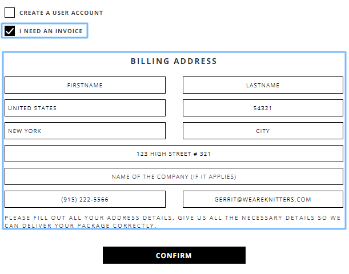Click the I Need an Invoice label
The width and height of the screenshot is (349, 274).
pos(51,31)
